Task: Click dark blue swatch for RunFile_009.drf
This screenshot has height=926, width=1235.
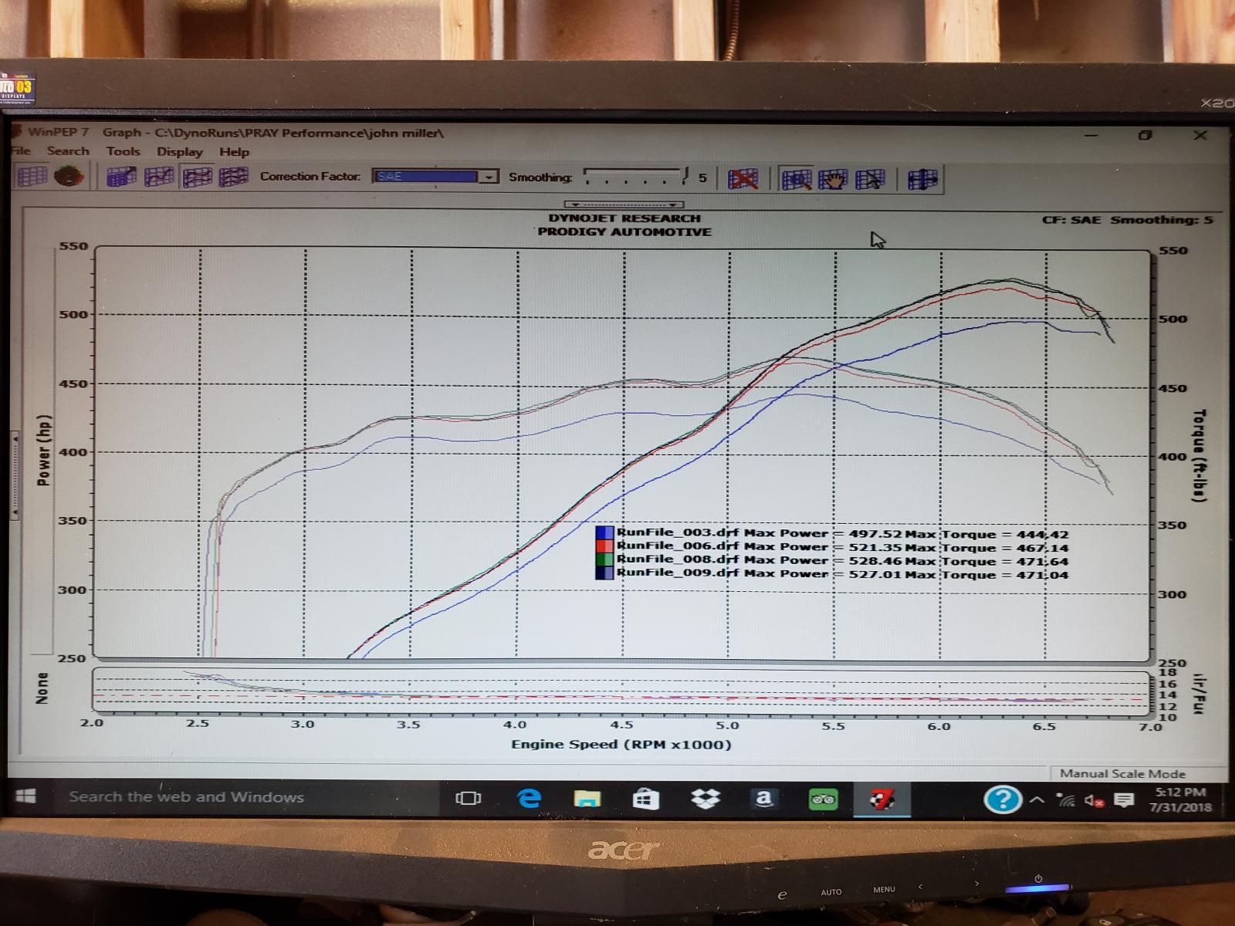Action: [x=604, y=573]
